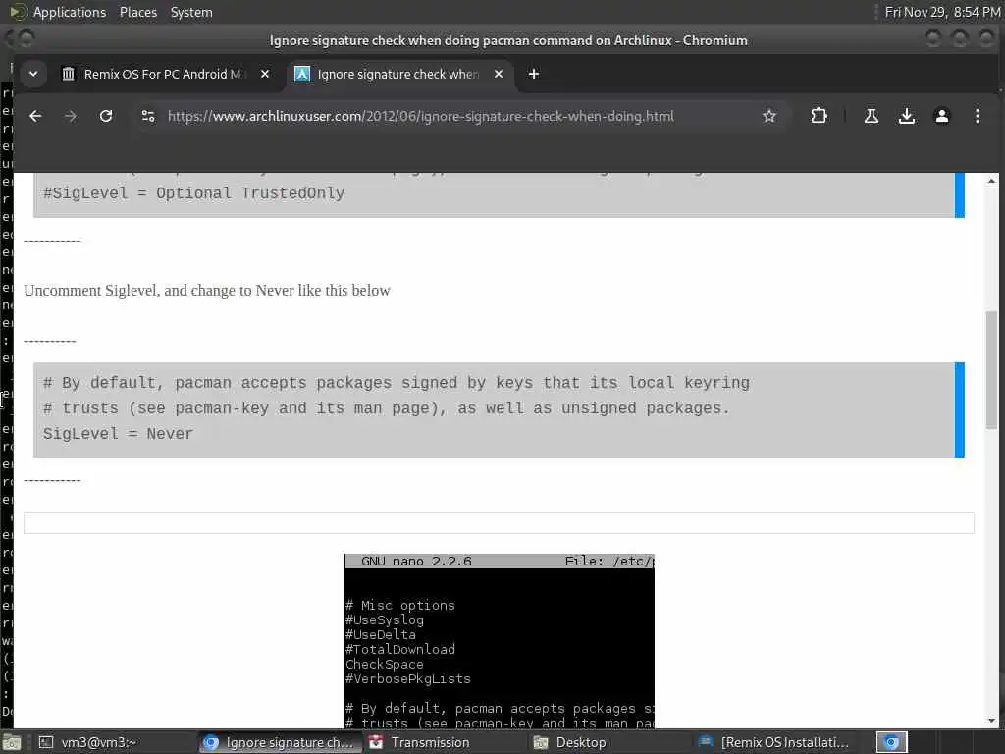Screen dimensions: 1005x754
Task: Bookmark this page with the star icon
Action: (769, 116)
